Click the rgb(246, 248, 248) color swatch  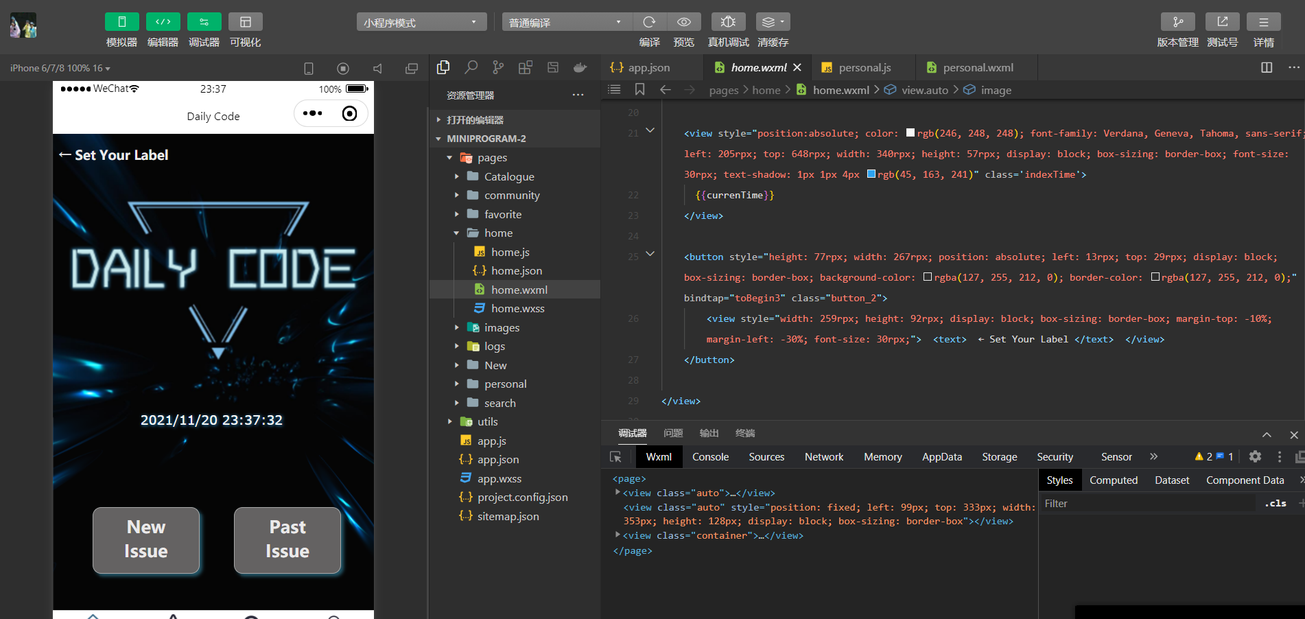[910, 133]
